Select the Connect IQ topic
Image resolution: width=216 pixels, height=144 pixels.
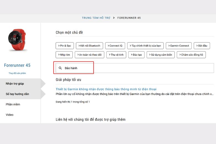(115, 46)
